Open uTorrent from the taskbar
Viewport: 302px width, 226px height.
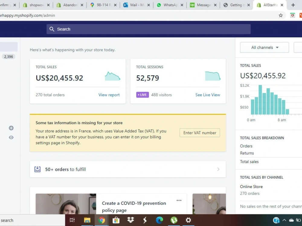pyautogui.click(x=174, y=220)
